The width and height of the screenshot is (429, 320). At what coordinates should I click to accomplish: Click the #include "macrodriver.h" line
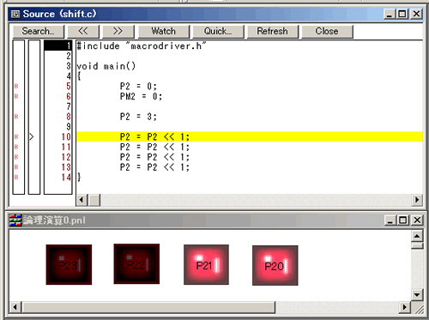(x=142, y=45)
